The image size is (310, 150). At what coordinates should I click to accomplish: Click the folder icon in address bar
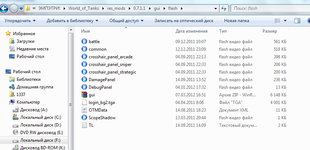click(x=27, y=8)
